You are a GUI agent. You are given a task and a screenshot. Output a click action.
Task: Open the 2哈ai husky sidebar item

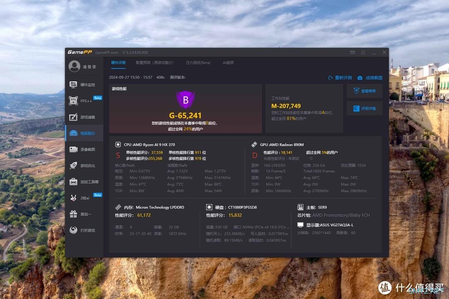(84, 198)
